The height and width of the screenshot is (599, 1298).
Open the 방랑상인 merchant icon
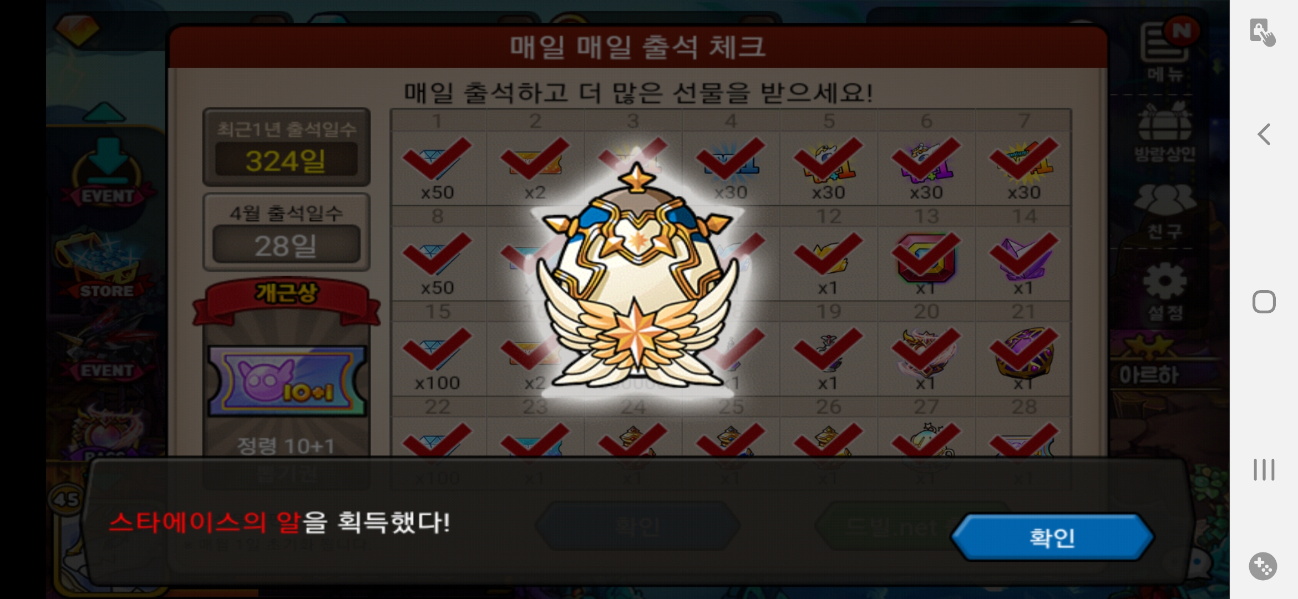1164,132
